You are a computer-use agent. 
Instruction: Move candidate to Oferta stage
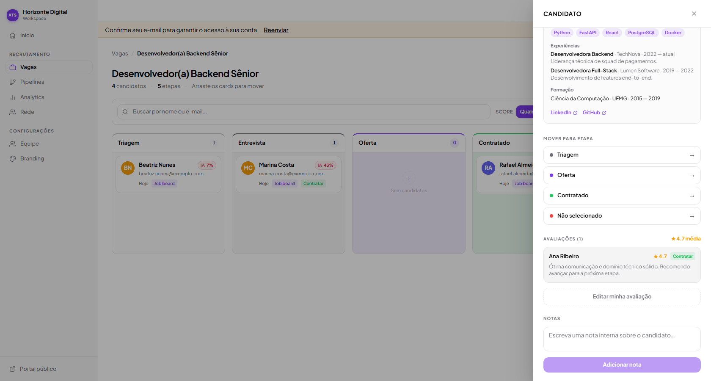point(622,175)
